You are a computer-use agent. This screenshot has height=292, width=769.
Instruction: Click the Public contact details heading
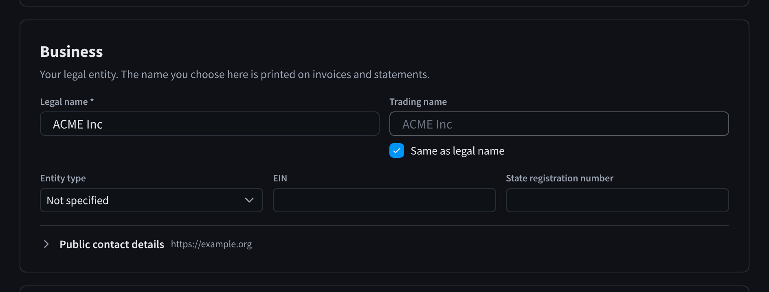112,244
